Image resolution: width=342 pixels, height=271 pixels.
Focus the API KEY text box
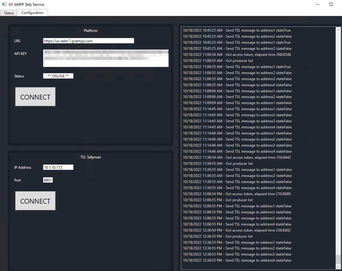pos(106,58)
